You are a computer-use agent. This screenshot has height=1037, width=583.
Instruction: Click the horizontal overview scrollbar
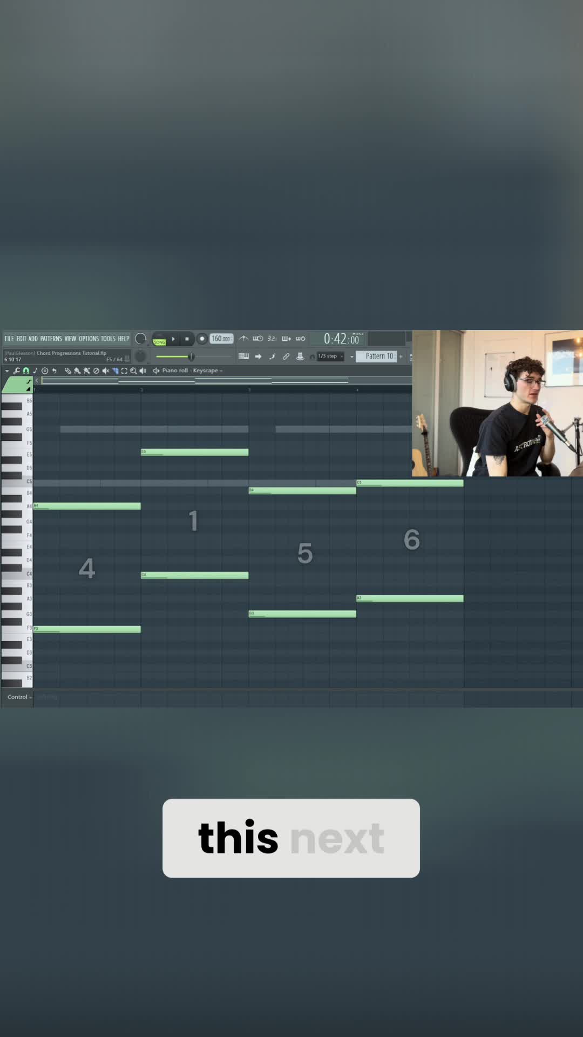[x=227, y=381]
